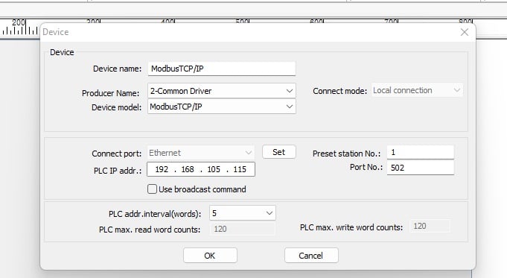This screenshot has height=278, width=507.
Task: Close the Device dialog
Action: click(465, 32)
